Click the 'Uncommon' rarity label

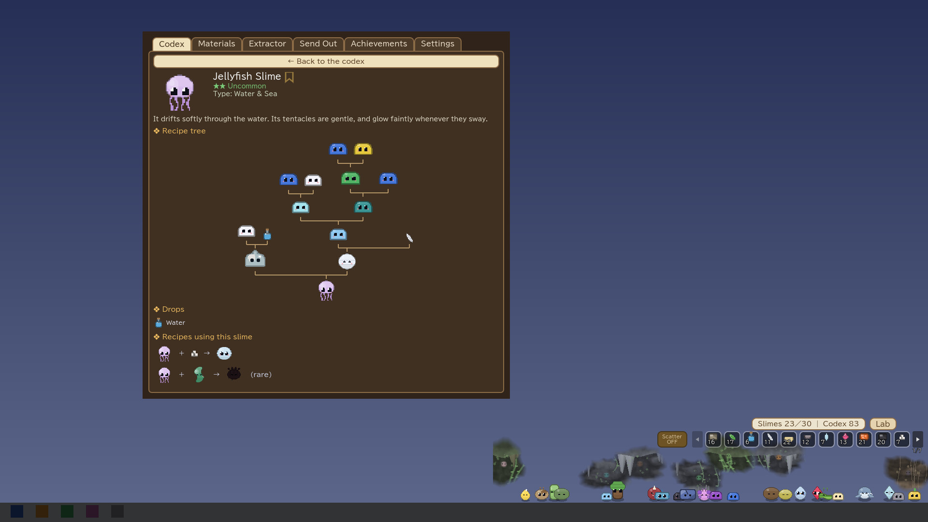(246, 86)
